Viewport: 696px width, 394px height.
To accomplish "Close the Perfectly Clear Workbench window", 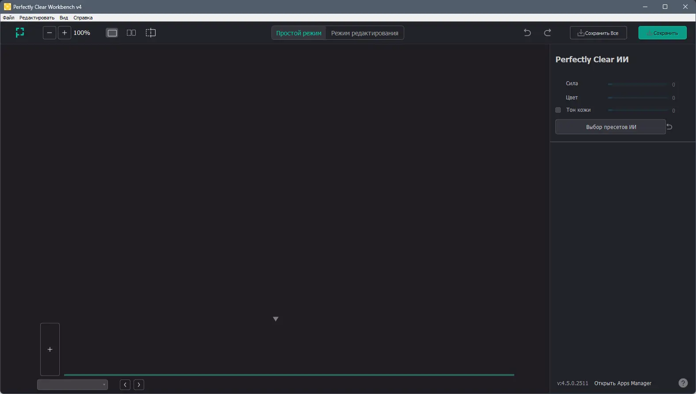I will pos(685,7).
